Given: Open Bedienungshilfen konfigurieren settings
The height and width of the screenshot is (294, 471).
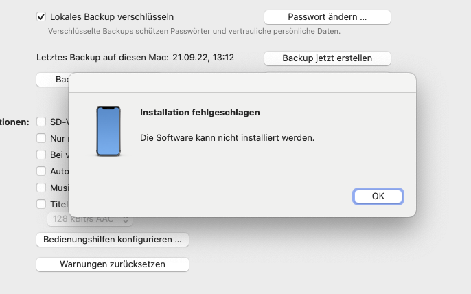Looking at the screenshot, I should [x=113, y=240].
